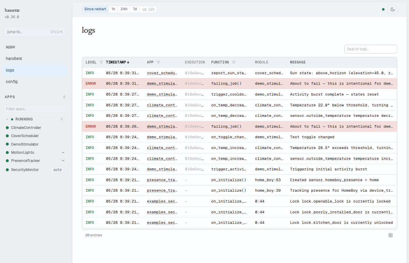Click the TIMESTAMP sort arrow
409x263 pixels.
(128, 62)
